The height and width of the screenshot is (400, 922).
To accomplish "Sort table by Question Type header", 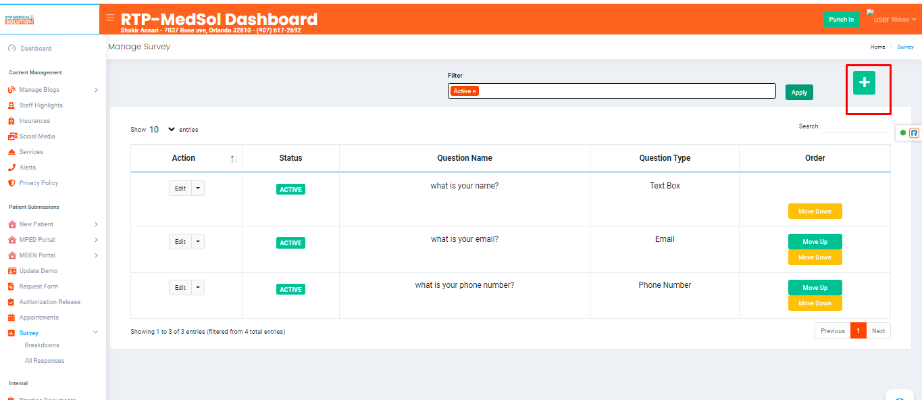I will click(x=665, y=158).
